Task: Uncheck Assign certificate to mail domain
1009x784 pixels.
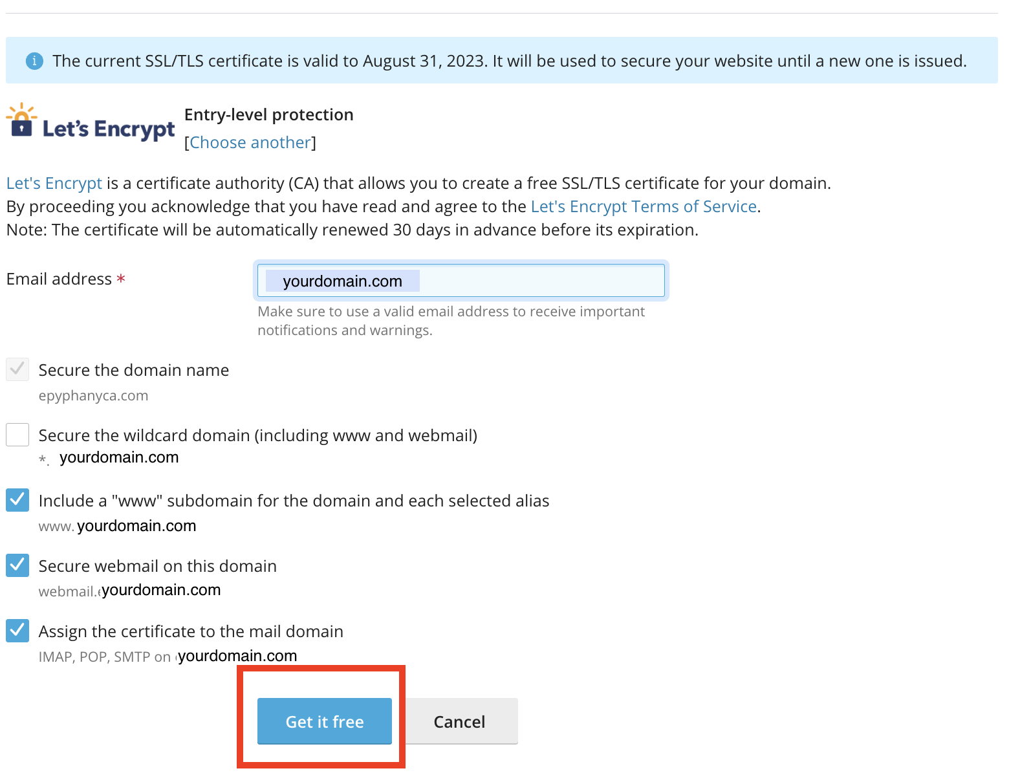Action: 17,631
